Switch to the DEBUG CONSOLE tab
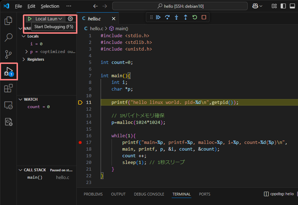This screenshot has height=205, width=298. [150, 194]
